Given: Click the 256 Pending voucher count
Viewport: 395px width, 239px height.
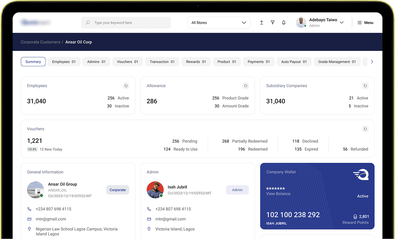Looking at the screenshot, I should pyautogui.click(x=185, y=141).
